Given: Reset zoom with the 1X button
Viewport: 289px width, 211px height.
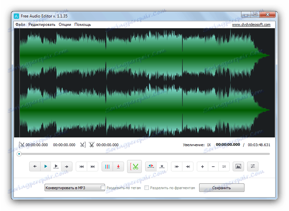Looking at the screenshot, I should (224, 166).
